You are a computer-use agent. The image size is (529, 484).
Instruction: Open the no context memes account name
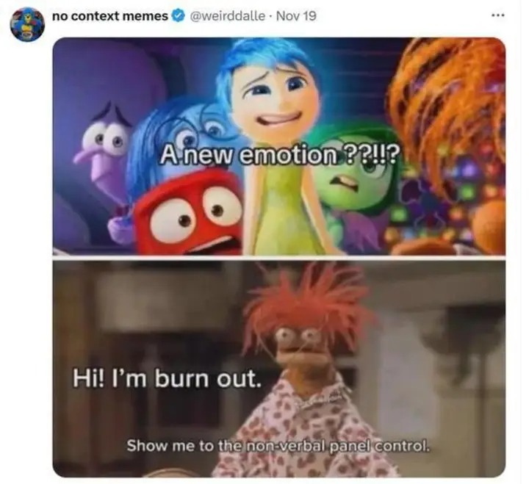110,16
